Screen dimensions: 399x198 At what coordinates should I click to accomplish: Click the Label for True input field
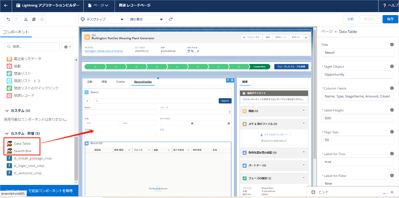point(357,162)
